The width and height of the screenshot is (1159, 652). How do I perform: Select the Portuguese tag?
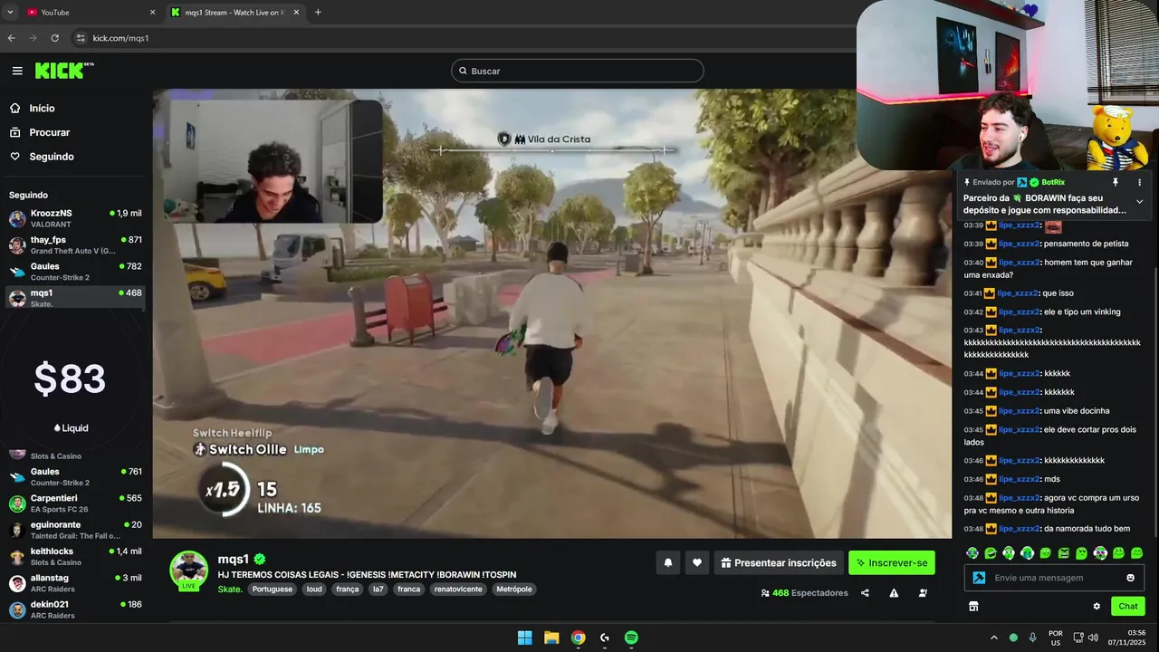[273, 589]
